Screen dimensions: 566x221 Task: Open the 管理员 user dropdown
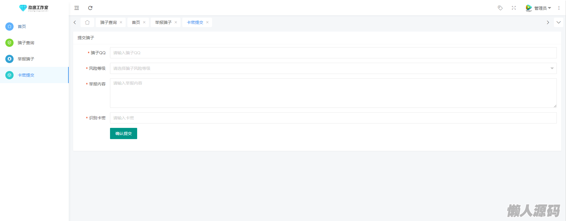pos(543,8)
